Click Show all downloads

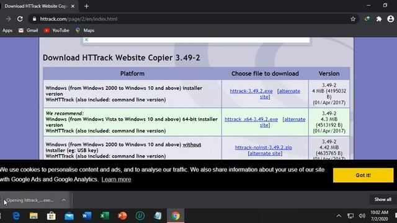pyautogui.click(x=383, y=199)
